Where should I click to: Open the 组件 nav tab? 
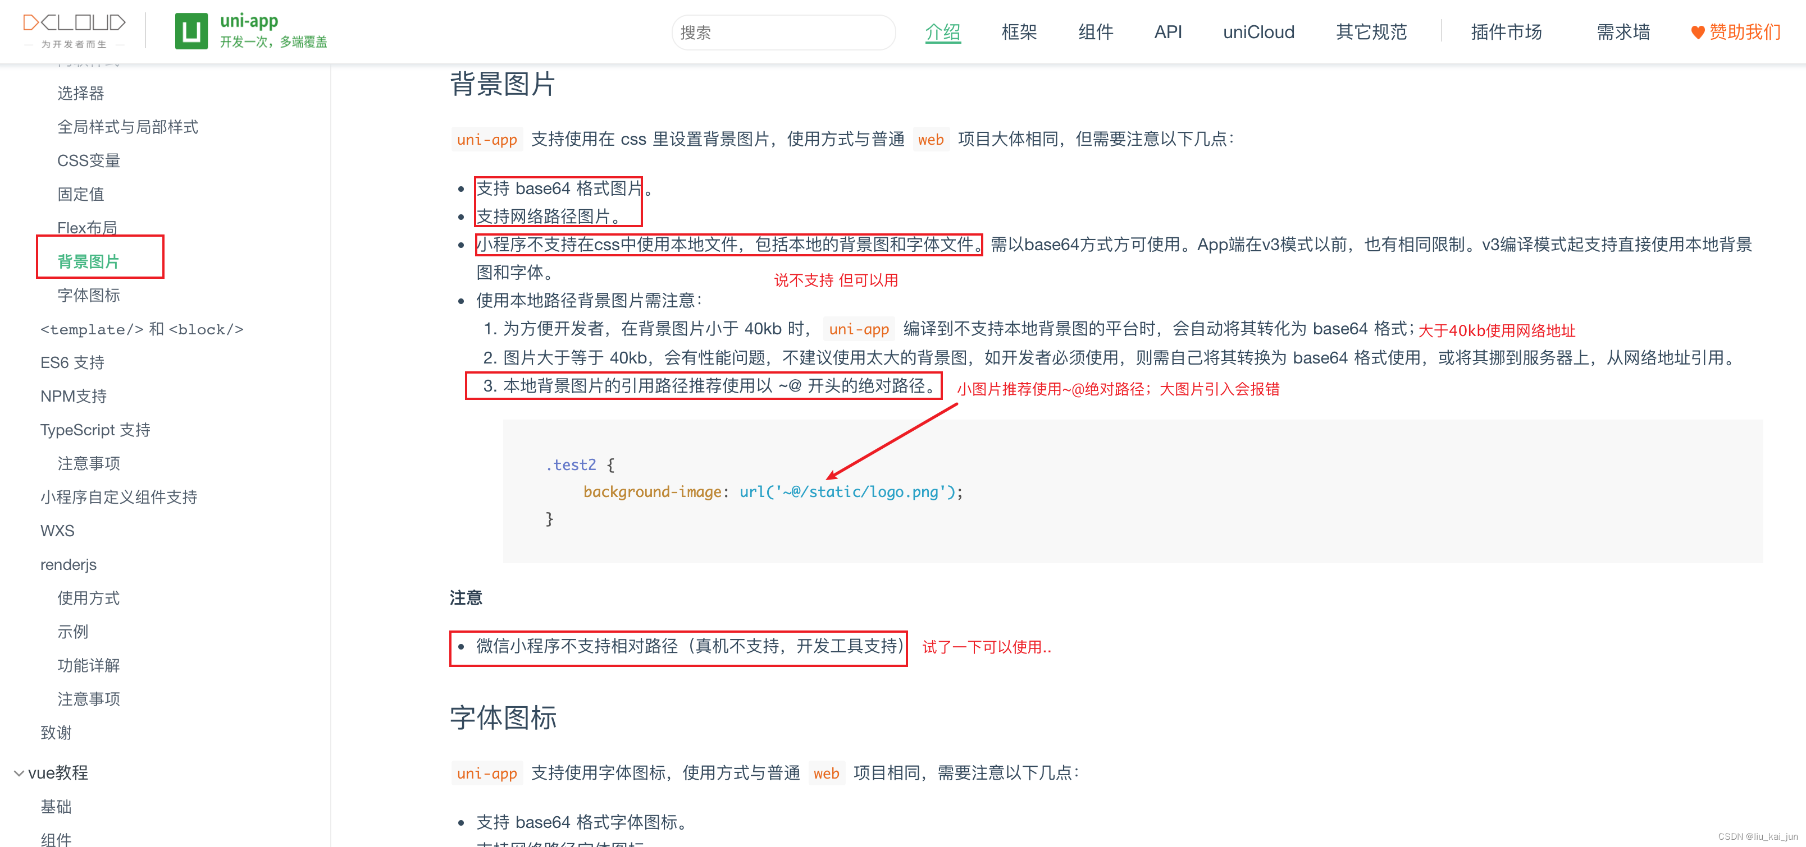pyautogui.click(x=1095, y=32)
